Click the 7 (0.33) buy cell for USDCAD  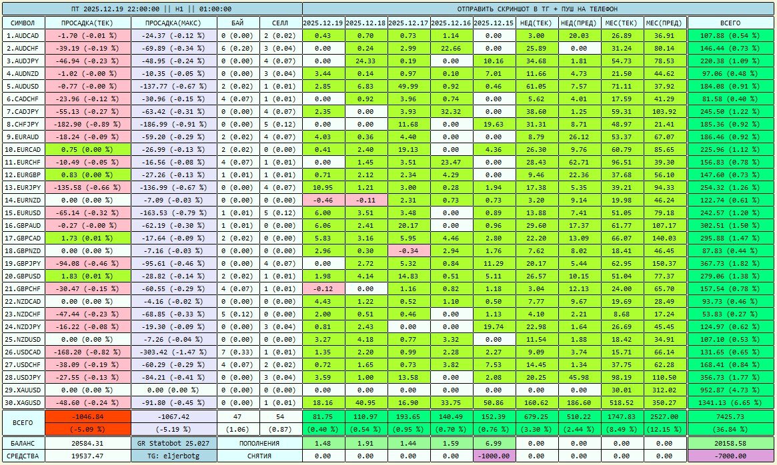[x=238, y=352]
